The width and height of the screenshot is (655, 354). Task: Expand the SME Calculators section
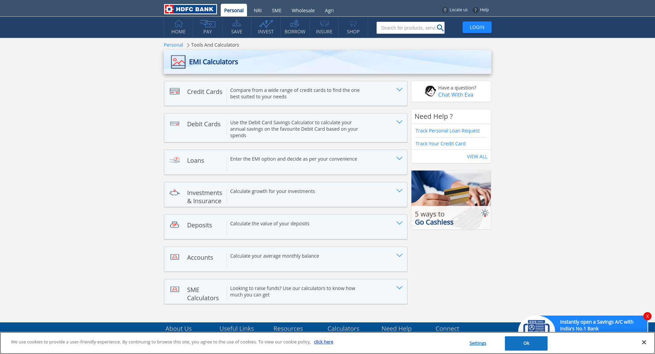click(399, 288)
